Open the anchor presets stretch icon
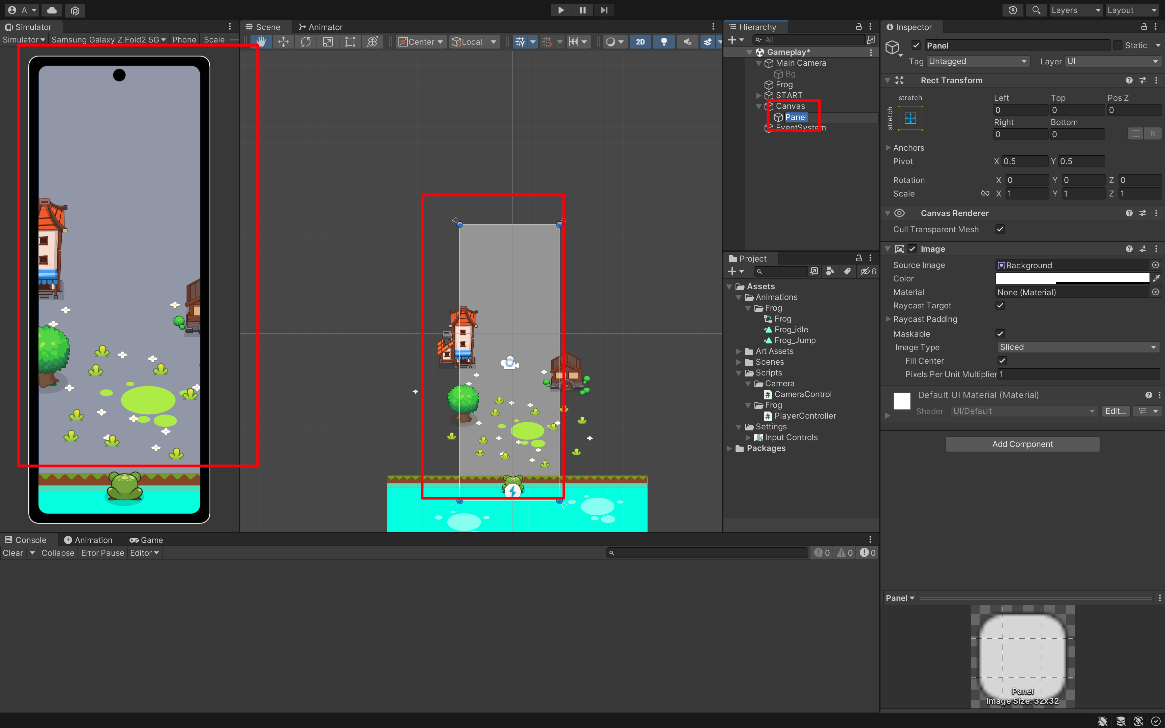The image size is (1165, 728). [910, 118]
